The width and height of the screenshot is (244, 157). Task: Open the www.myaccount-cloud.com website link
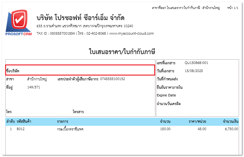(x=131, y=33)
